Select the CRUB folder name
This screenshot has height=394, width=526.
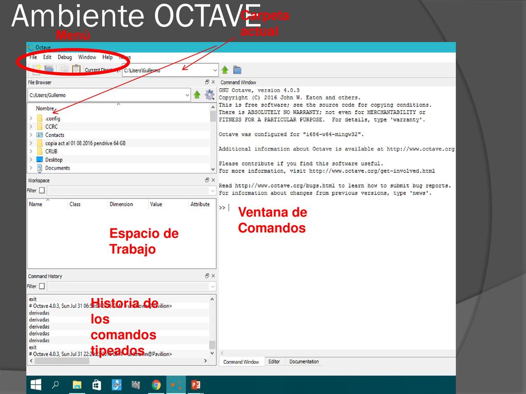pos(51,151)
